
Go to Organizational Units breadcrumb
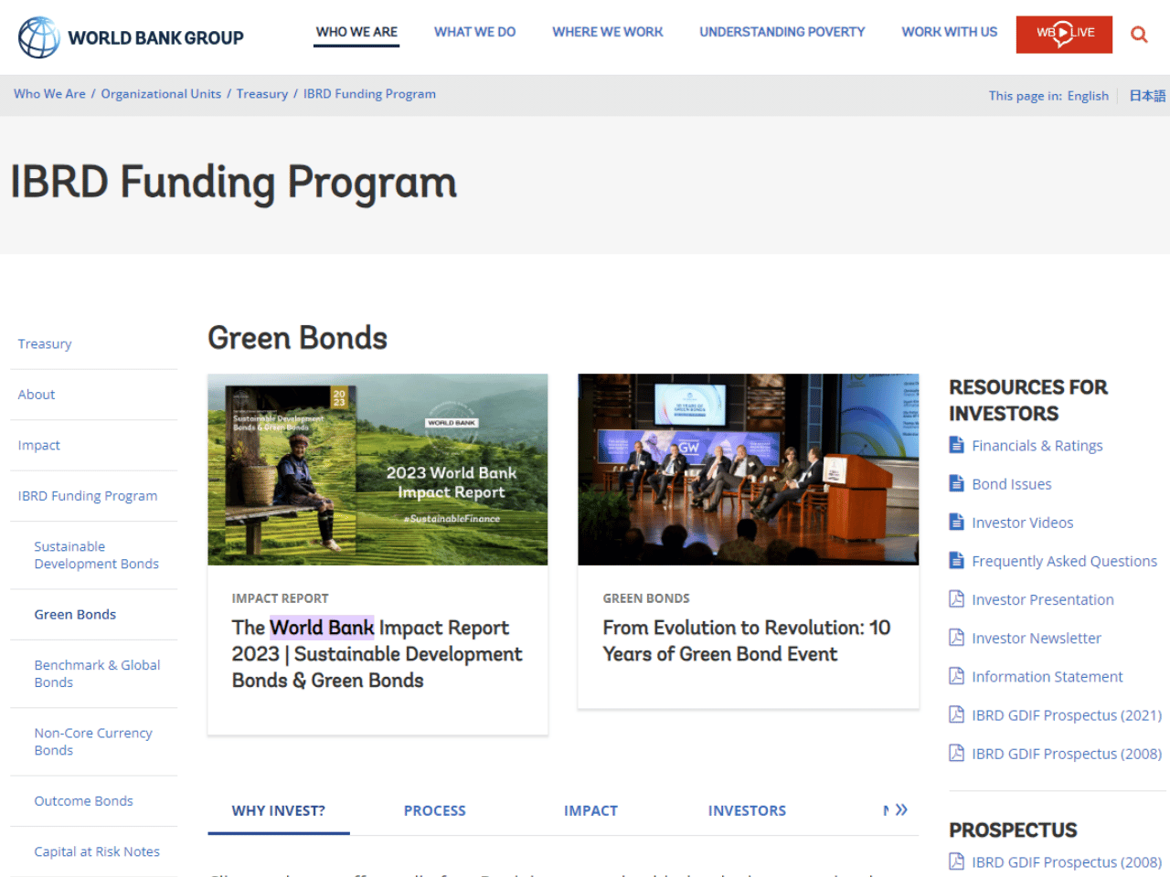pyautogui.click(x=161, y=94)
